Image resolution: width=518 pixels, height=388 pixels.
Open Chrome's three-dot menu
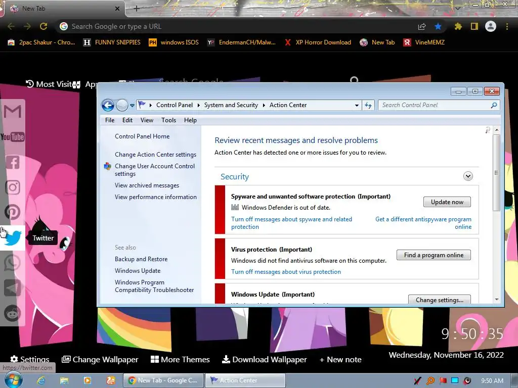[x=507, y=26]
